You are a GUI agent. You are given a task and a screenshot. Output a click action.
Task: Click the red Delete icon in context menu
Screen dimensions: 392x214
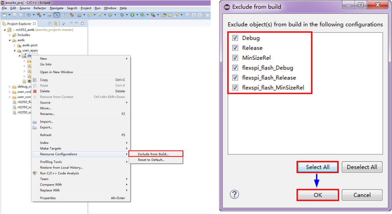pyautogui.click(x=35, y=91)
